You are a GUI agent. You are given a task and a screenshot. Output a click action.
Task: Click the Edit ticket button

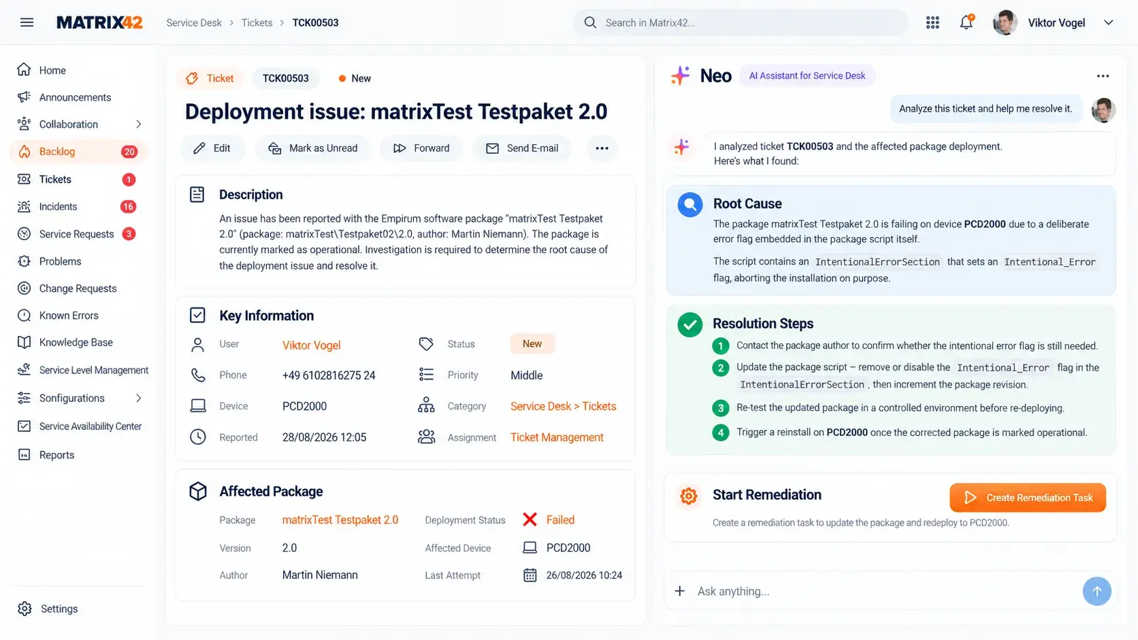click(x=212, y=148)
